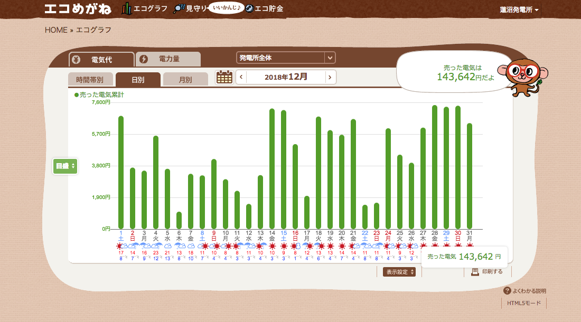Go to previous month arrow

(x=241, y=77)
